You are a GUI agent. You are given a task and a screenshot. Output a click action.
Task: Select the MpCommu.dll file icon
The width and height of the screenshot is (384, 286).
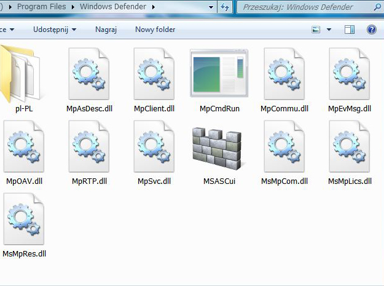click(284, 74)
